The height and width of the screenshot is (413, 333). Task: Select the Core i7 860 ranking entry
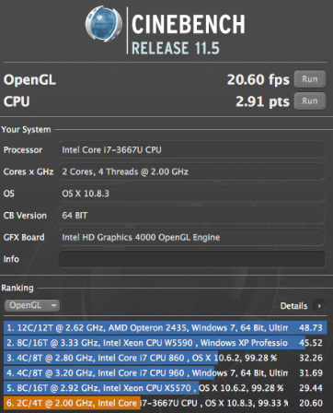(166, 358)
